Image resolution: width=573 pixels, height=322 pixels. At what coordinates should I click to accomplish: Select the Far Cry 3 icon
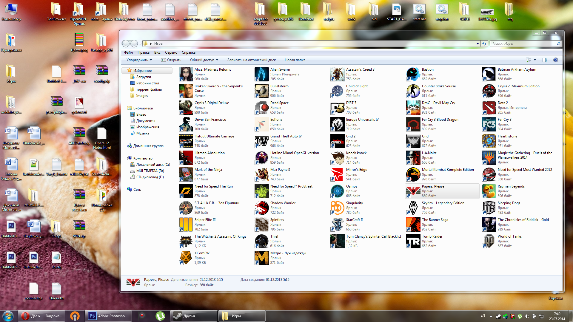tap(489, 124)
